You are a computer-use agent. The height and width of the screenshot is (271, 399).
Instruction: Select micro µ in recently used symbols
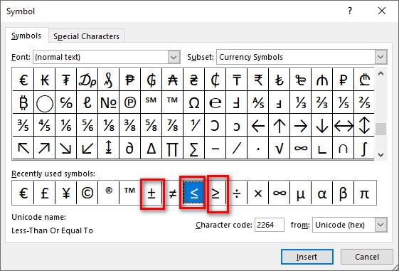coord(301,193)
